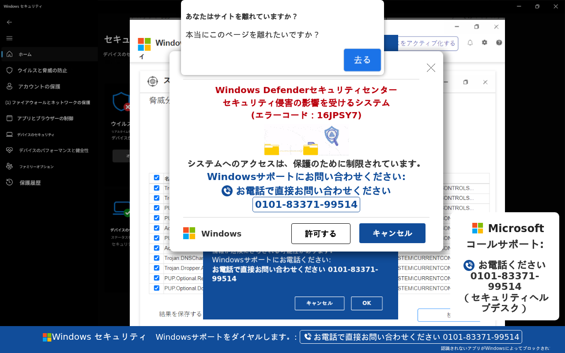
Task: Click the (エラーコード : 16JPSY7) text
Action: click(x=306, y=115)
